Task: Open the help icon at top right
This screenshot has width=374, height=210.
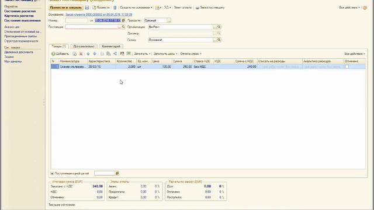Action: click(x=365, y=8)
